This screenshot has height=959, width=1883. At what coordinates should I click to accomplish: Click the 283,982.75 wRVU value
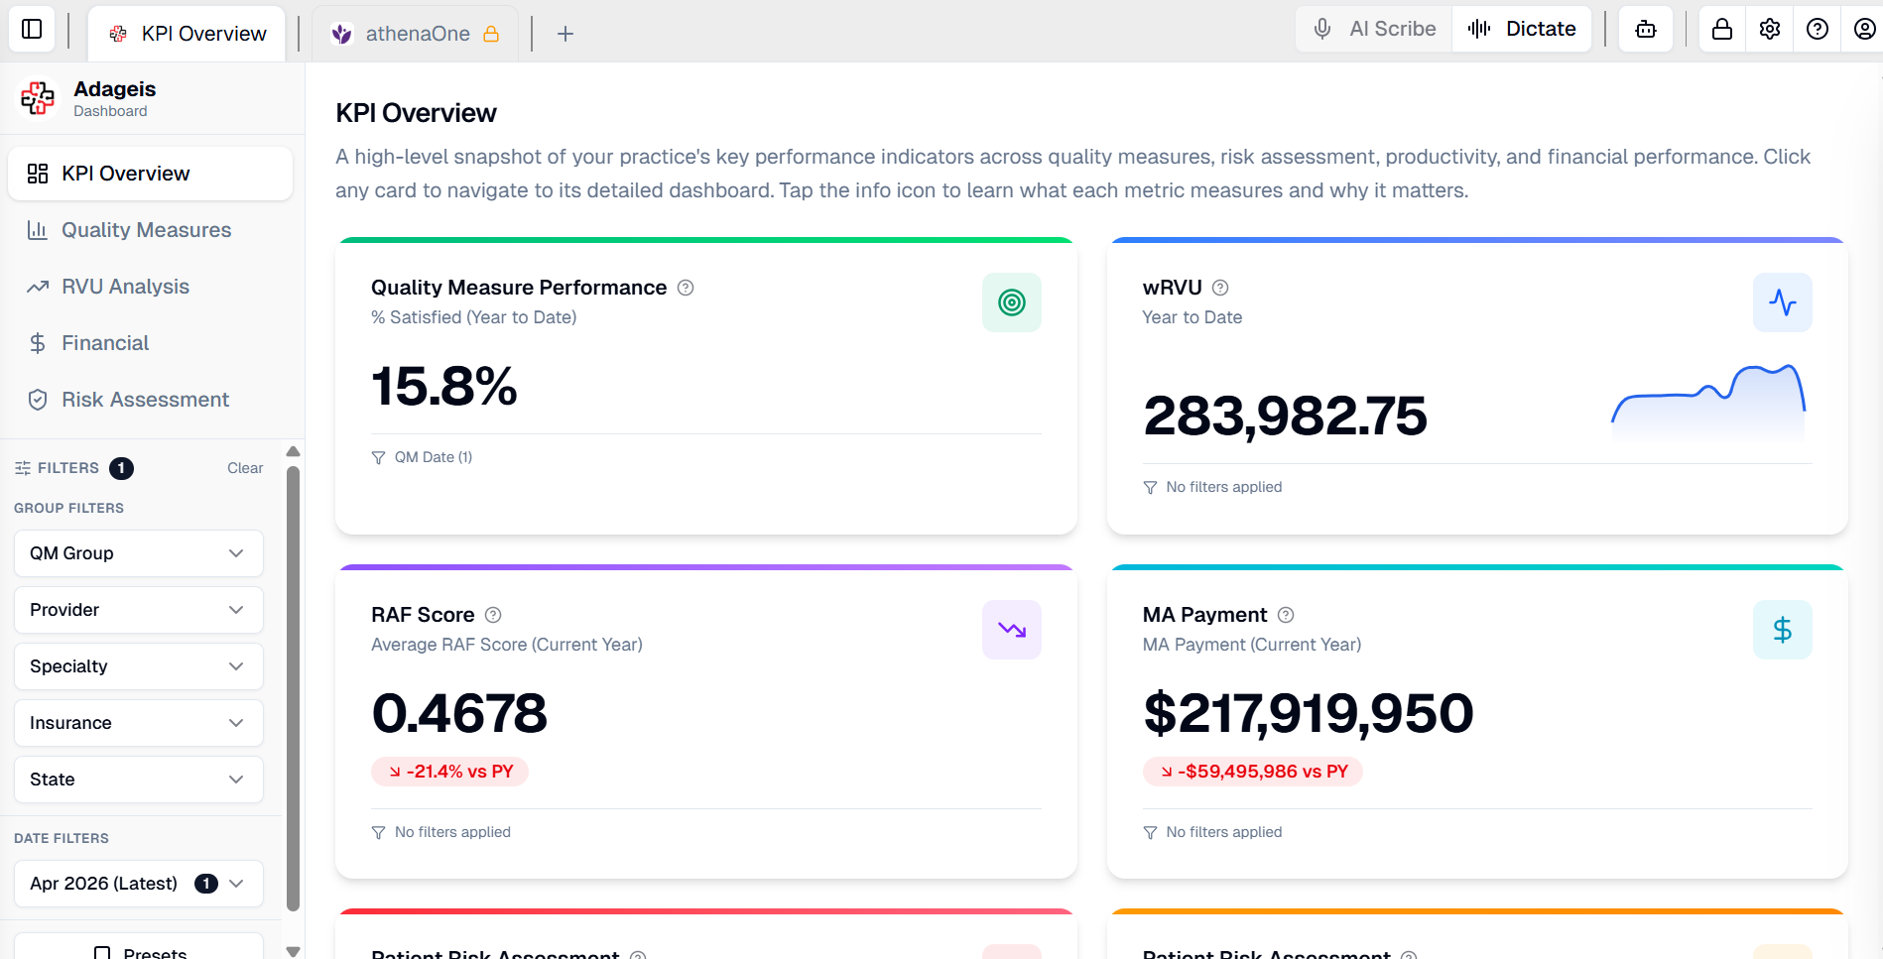click(x=1285, y=416)
